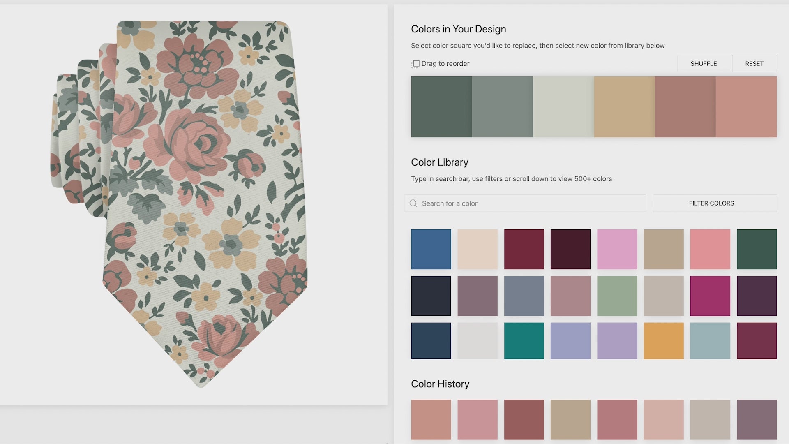Open the Filter Colors panel
Viewport: 789px width, 444px height.
pos(715,203)
